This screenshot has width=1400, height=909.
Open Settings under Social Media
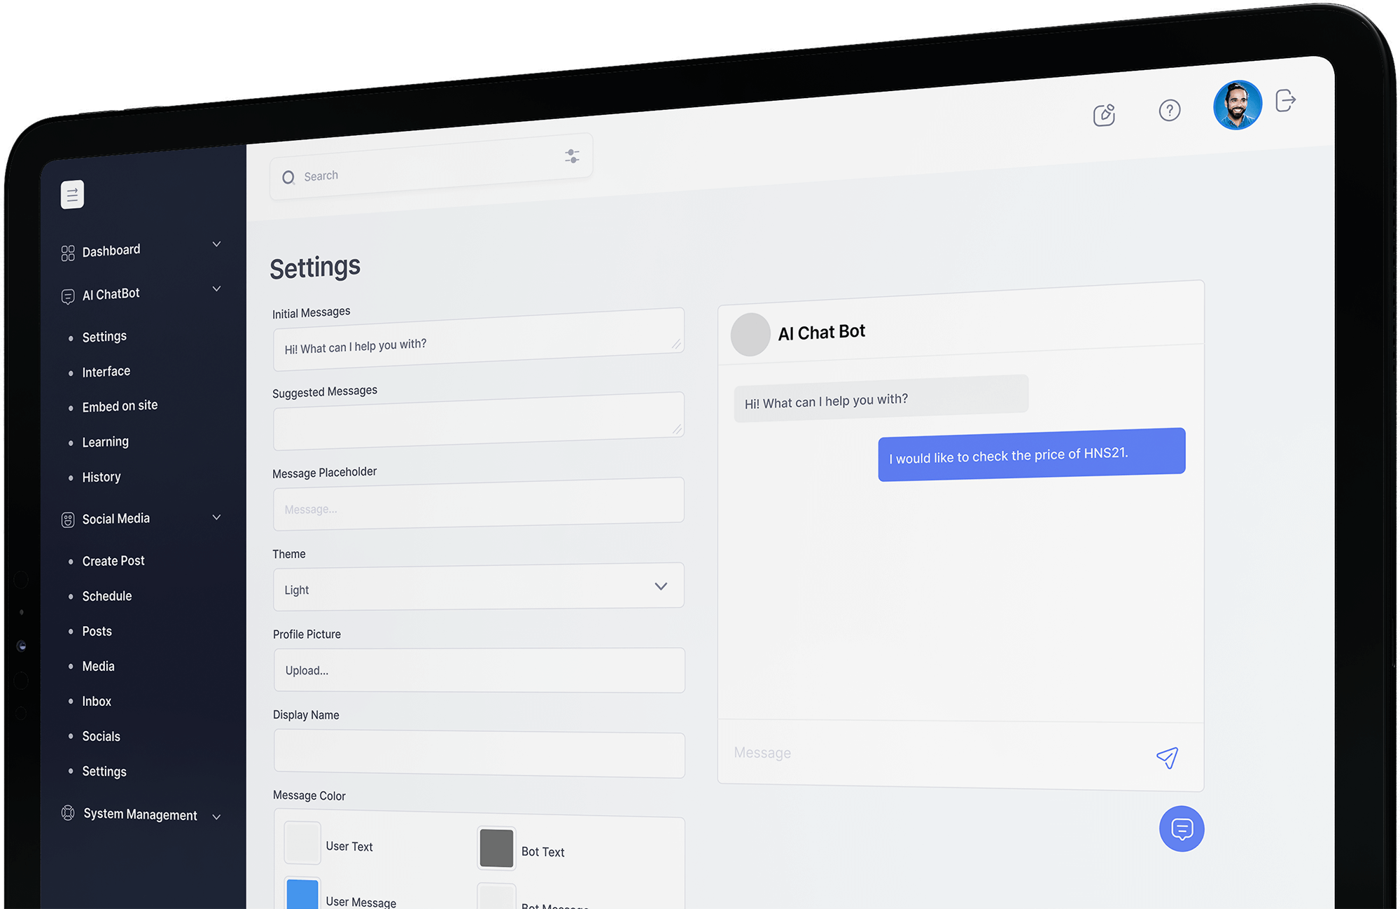click(104, 771)
